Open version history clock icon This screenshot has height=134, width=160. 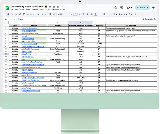[116, 7]
